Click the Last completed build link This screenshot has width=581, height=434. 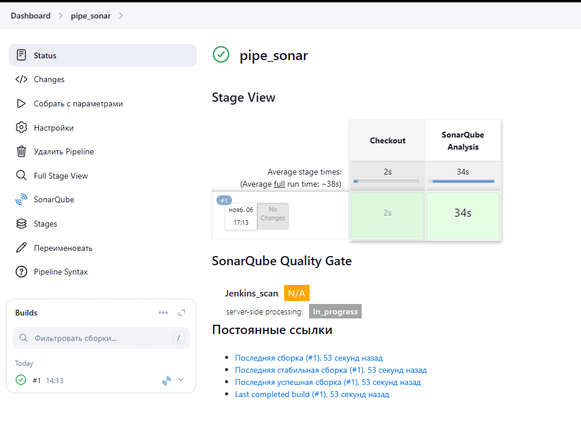click(x=312, y=394)
